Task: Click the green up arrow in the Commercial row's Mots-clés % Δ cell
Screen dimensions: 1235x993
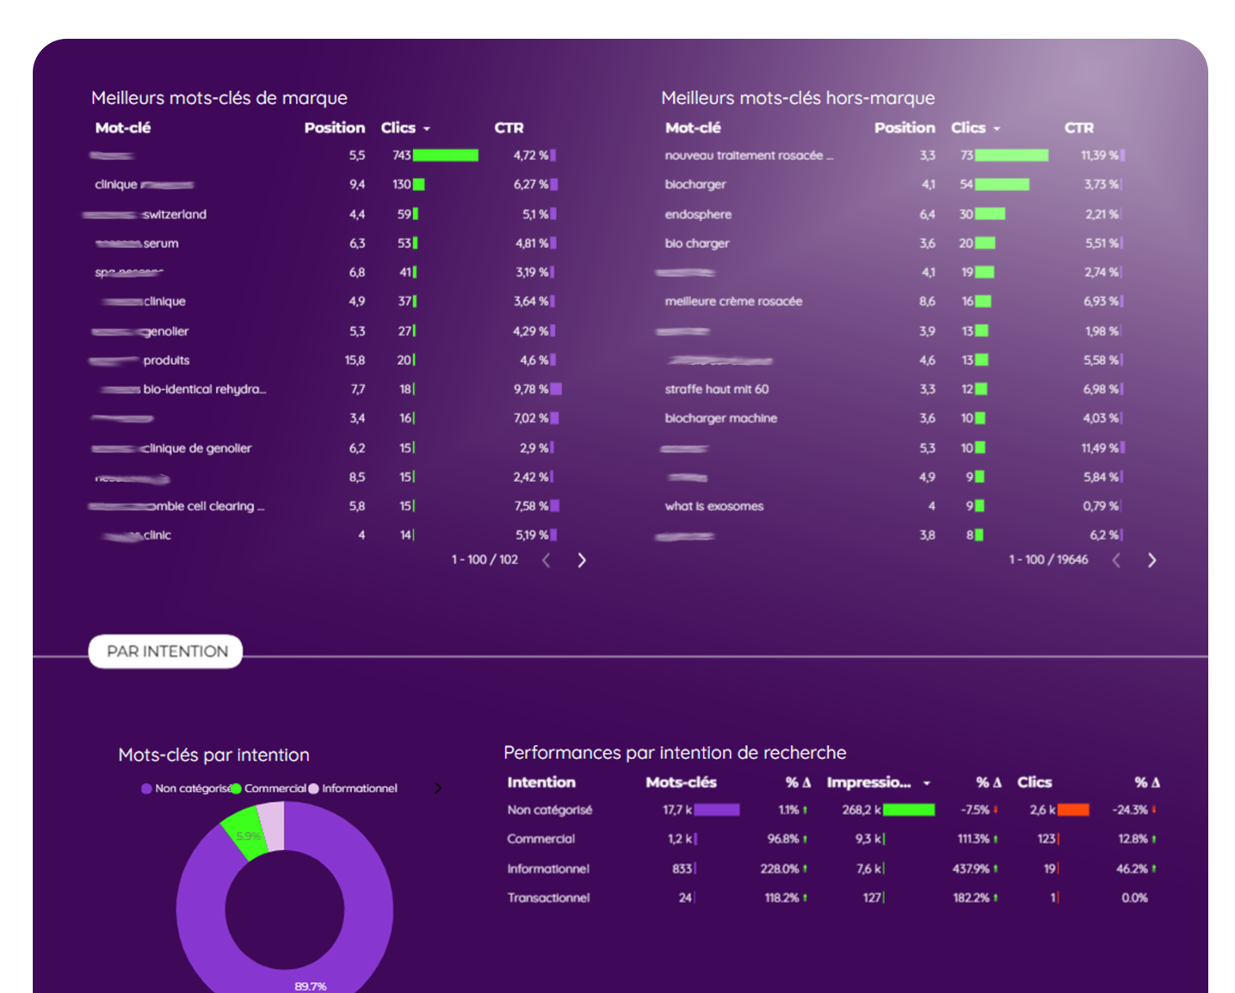Action: 805,839
